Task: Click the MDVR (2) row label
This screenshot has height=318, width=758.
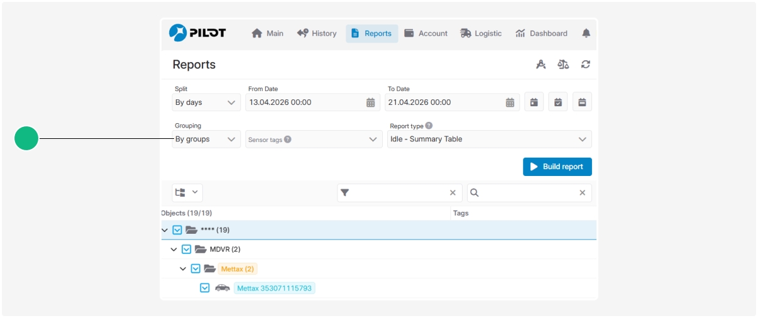Action: 225,249
